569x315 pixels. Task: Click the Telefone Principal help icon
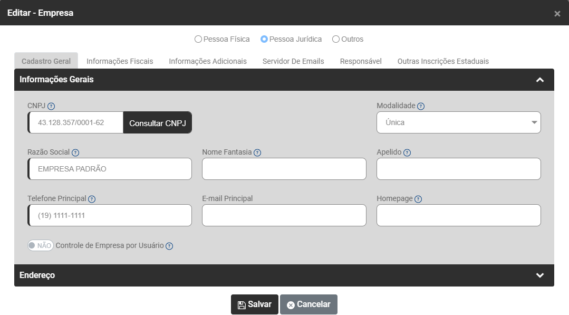tap(92, 199)
